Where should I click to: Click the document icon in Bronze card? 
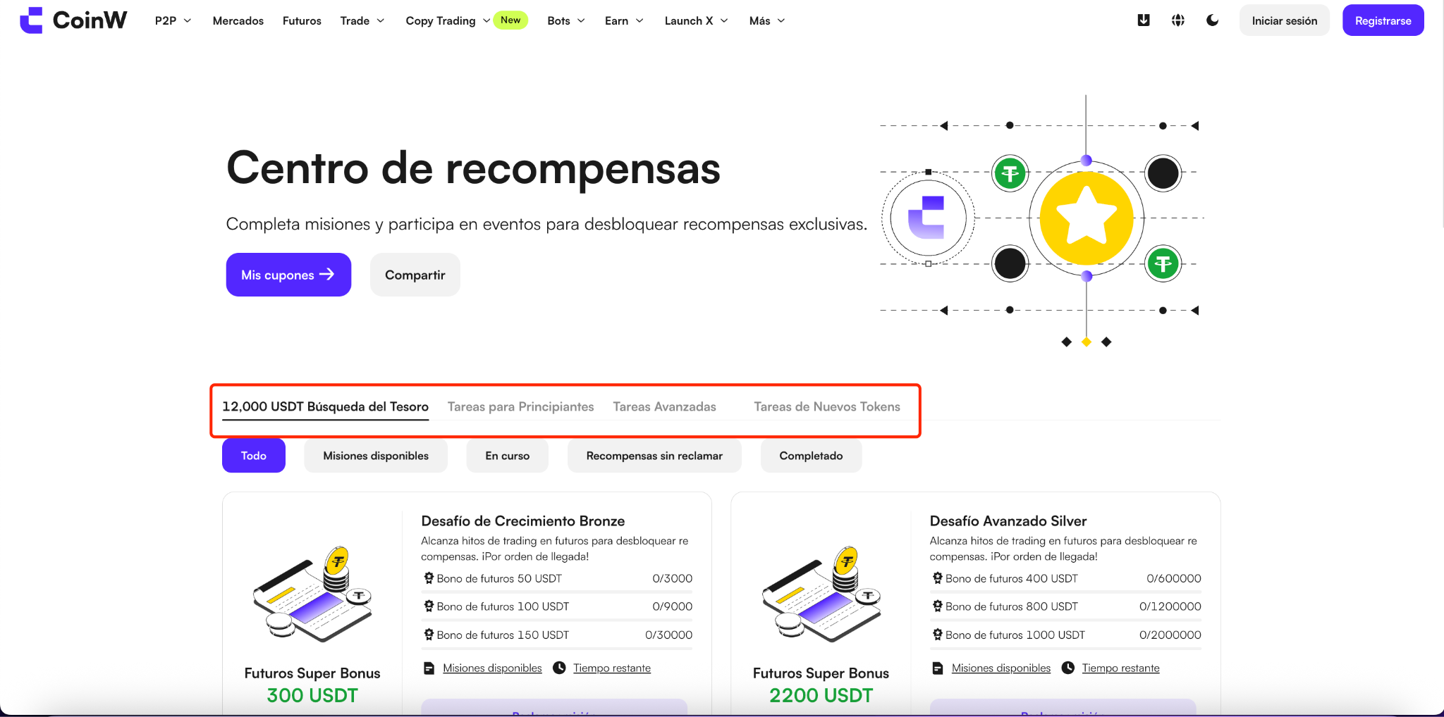coord(429,668)
